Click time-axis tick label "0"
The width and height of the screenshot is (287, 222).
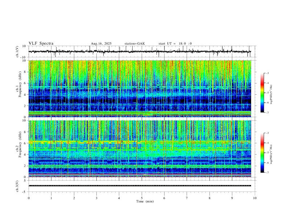tap(29, 198)
